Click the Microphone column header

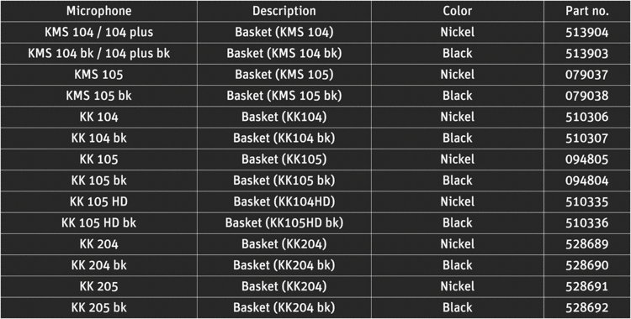pyautogui.click(x=98, y=11)
